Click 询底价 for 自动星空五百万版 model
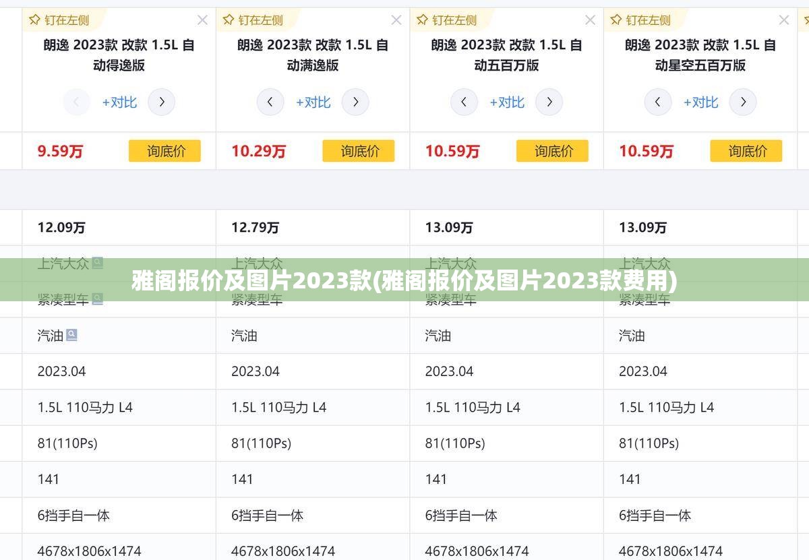 [x=746, y=151]
